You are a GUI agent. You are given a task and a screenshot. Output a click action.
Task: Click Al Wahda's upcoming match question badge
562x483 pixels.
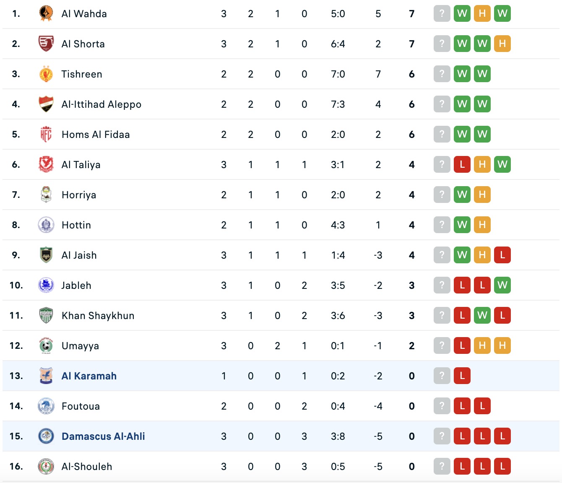tap(442, 13)
